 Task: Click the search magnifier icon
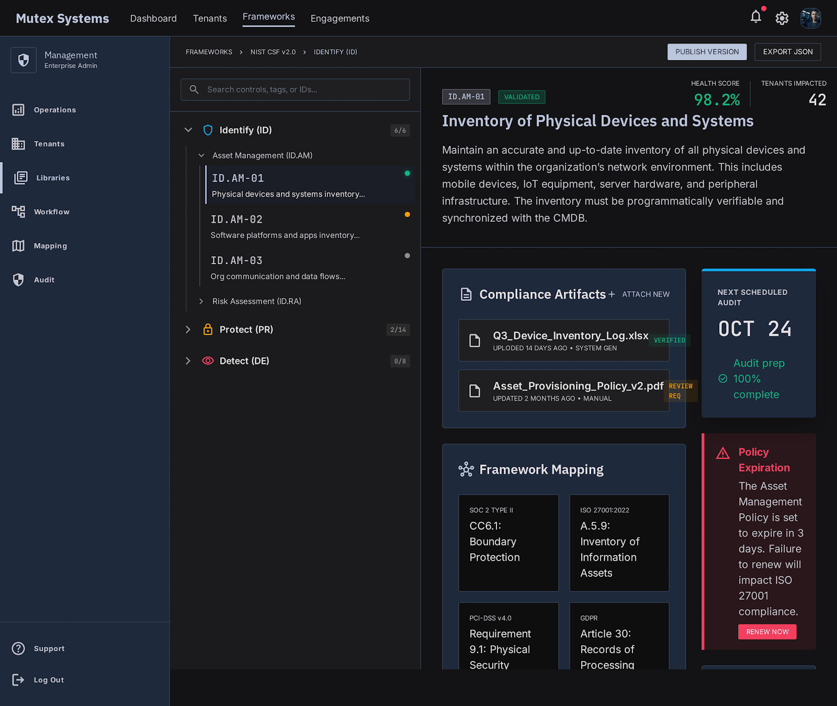194,89
